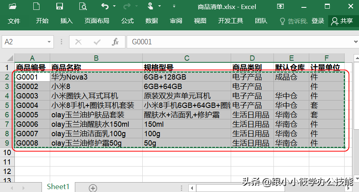
Task: Click cell containing 华为Nova3
Action: (x=96, y=77)
